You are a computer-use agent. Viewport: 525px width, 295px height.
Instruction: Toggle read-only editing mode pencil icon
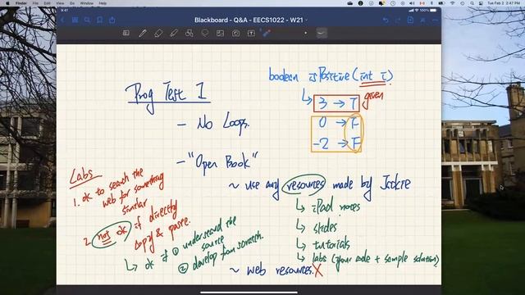(423, 20)
